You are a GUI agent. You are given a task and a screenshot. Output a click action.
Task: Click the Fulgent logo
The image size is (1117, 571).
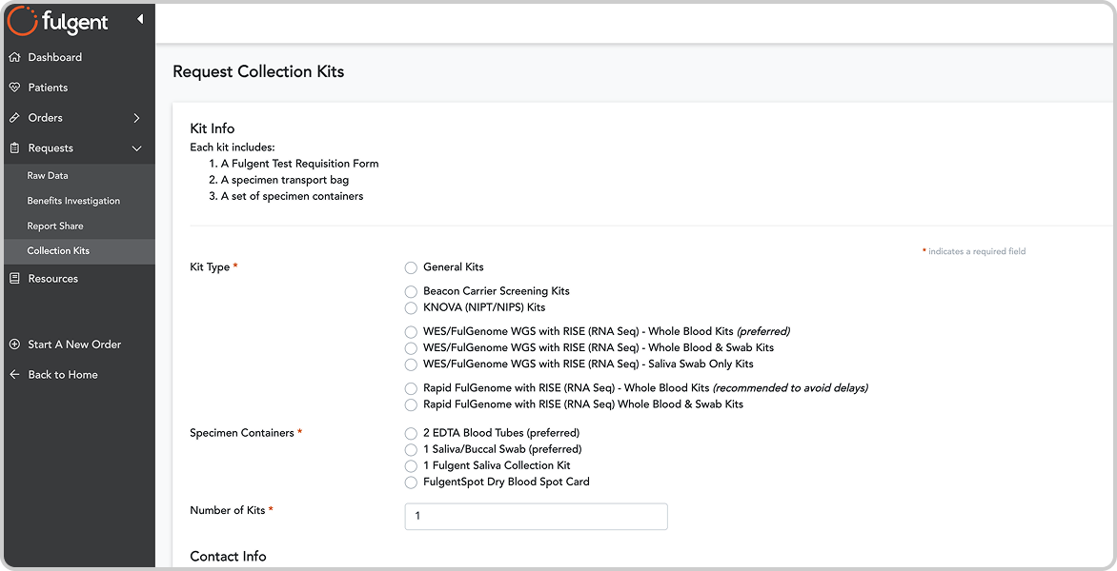pos(57,21)
